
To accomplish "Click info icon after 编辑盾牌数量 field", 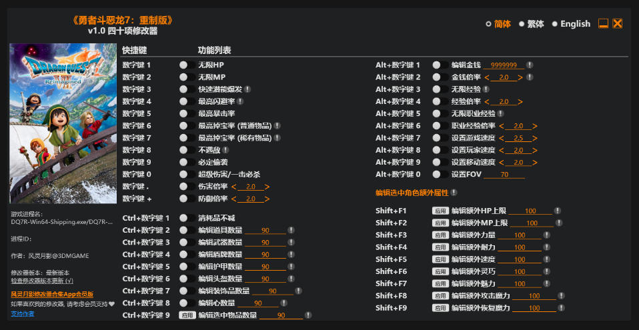I will click(291, 255).
